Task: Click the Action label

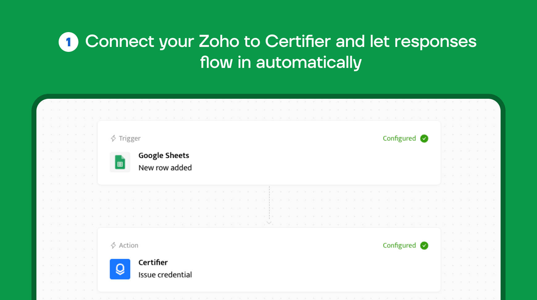Action: click(x=128, y=245)
